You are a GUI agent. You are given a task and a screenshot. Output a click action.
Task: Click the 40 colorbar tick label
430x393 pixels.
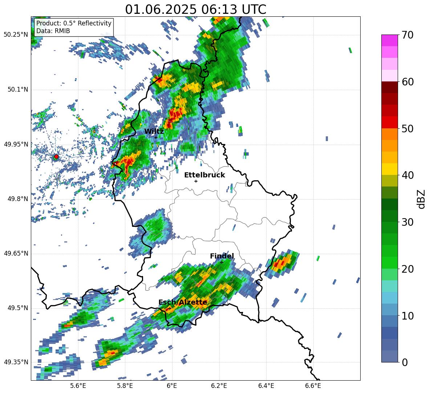(x=407, y=175)
